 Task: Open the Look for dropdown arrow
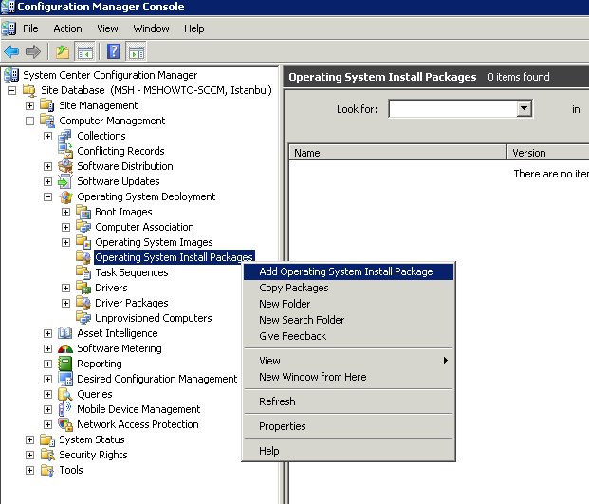click(x=524, y=109)
